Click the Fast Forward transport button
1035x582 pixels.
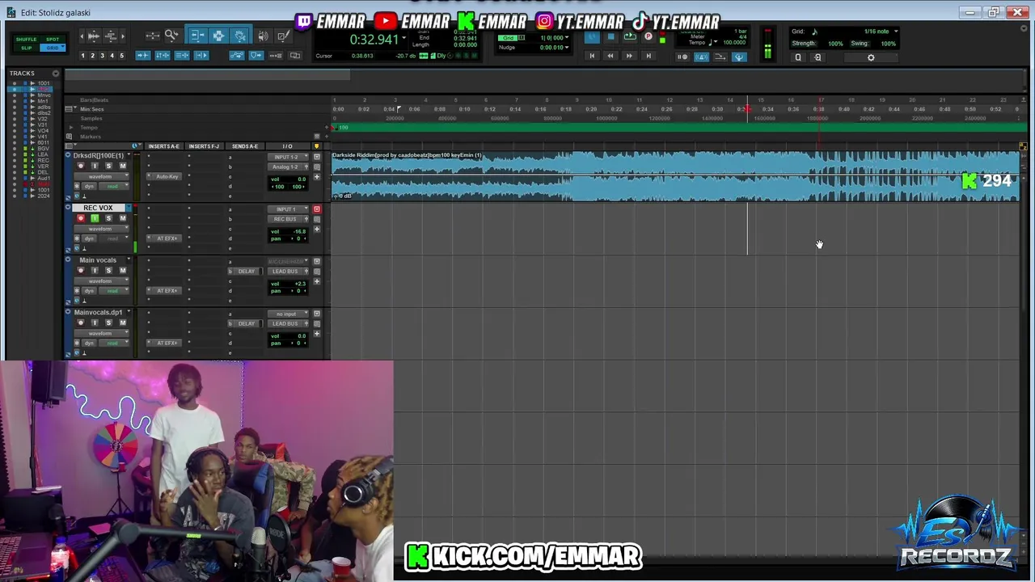pyautogui.click(x=629, y=56)
